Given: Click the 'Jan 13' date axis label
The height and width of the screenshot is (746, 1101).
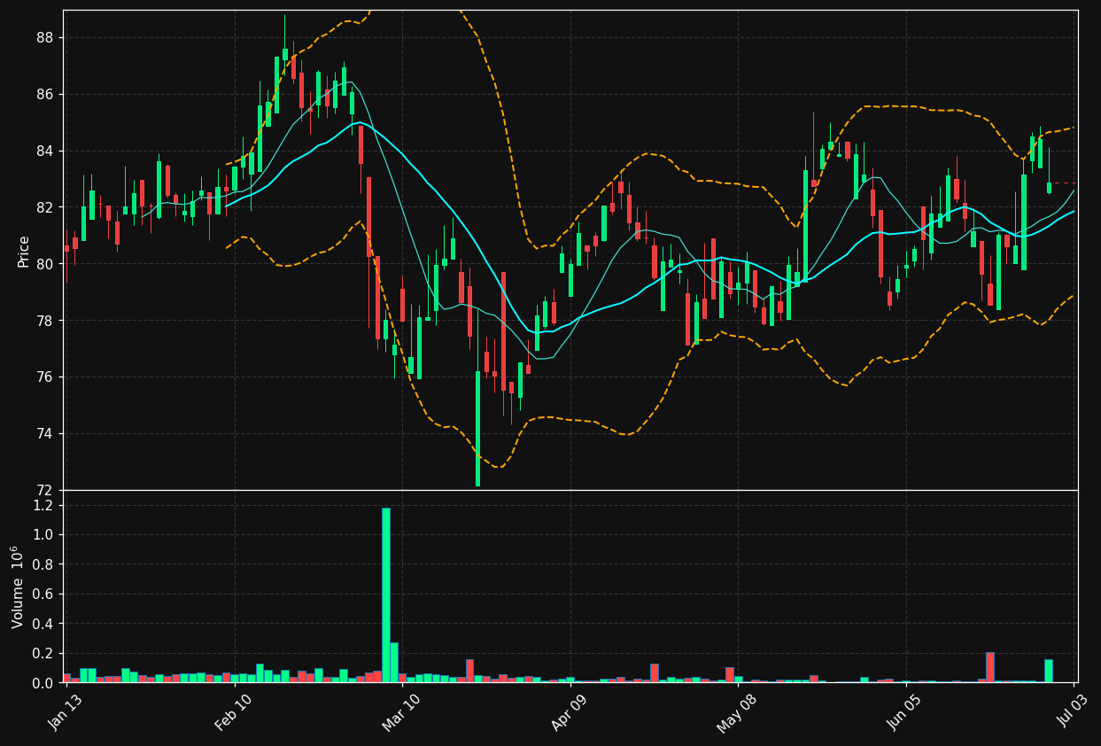Looking at the screenshot, I should pyautogui.click(x=65, y=712).
